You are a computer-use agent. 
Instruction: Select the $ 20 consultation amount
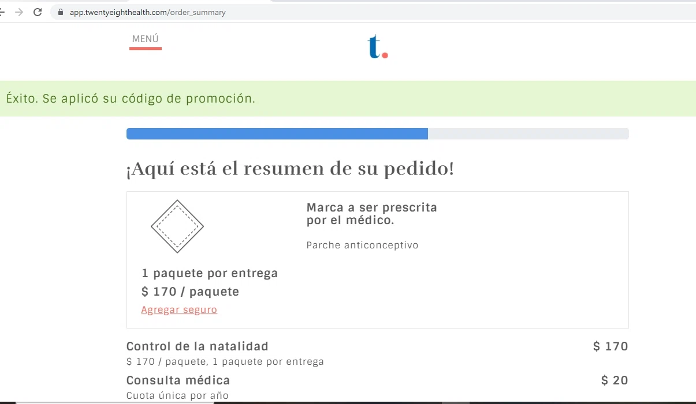click(x=615, y=380)
